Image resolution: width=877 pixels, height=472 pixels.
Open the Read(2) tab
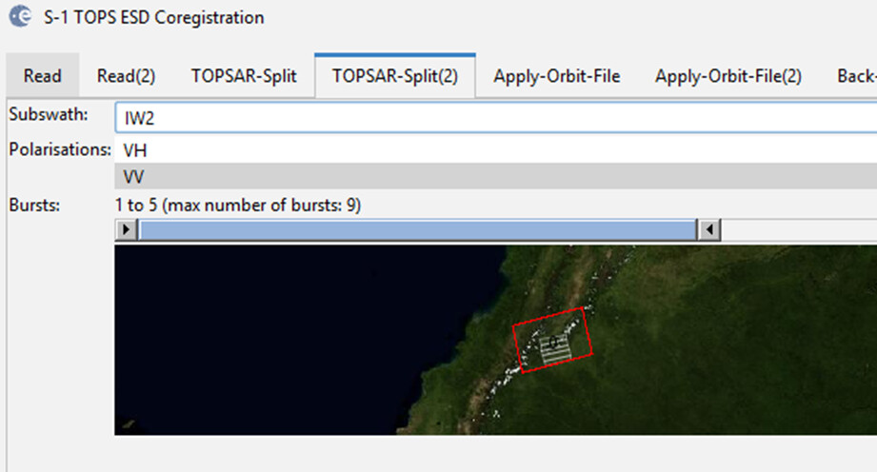coord(126,76)
